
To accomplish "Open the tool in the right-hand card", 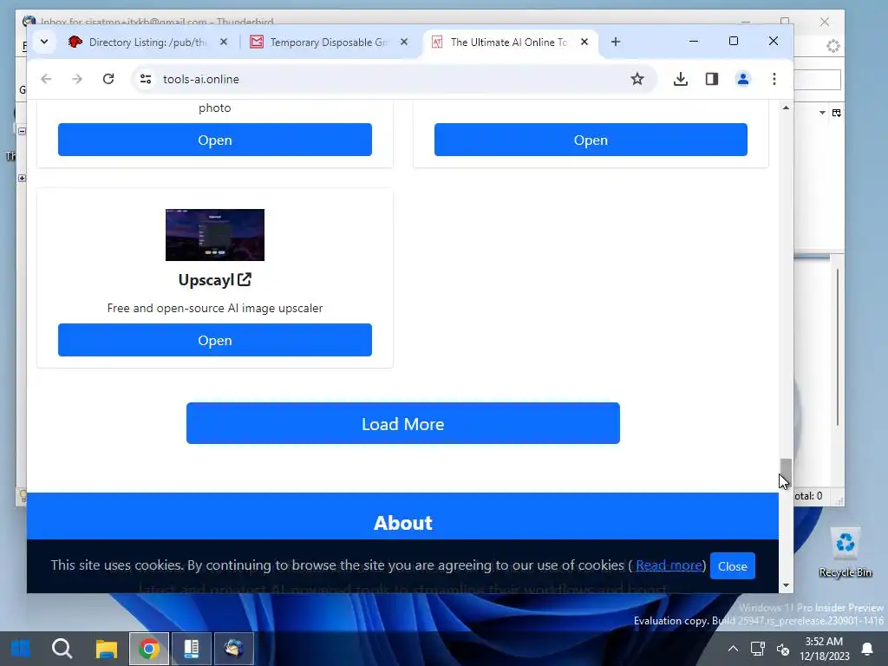I will click(591, 140).
